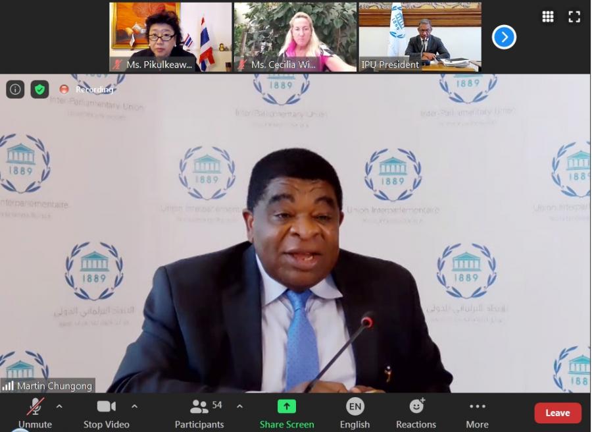Viewport: 592px width, 432px height.
Task: Click the green encryption shield icon
Action: pos(40,89)
